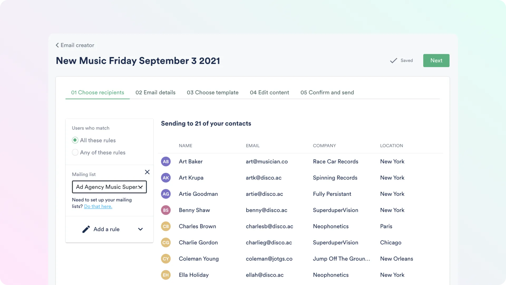
Task: Switch to the 03 Choose template tab
Action: [213, 92]
